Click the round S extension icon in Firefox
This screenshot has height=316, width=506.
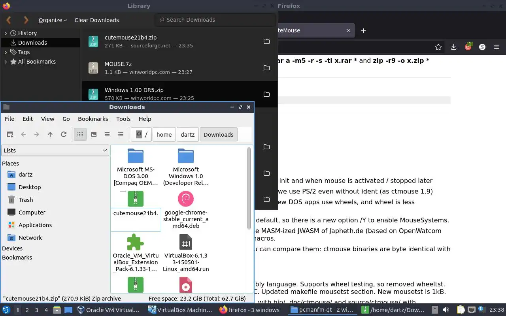pyautogui.click(x=482, y=47)
